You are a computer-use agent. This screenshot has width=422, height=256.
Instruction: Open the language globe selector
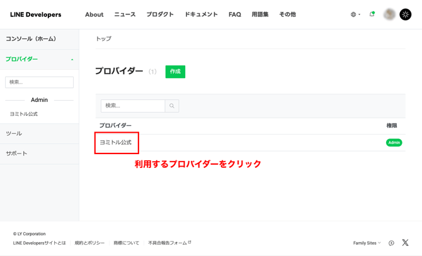(x=355, y=14)
